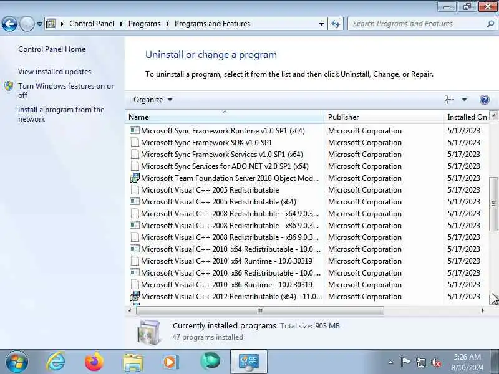Viewport: 499px width, 374px height.
Task: Show hidden tray icons arrow
Action: point(391,362)
